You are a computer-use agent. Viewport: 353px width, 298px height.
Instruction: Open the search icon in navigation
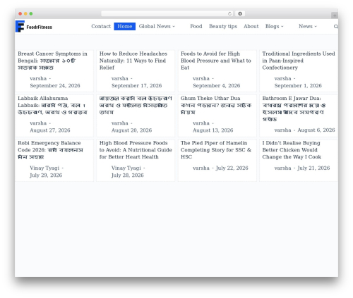(336, 27)
